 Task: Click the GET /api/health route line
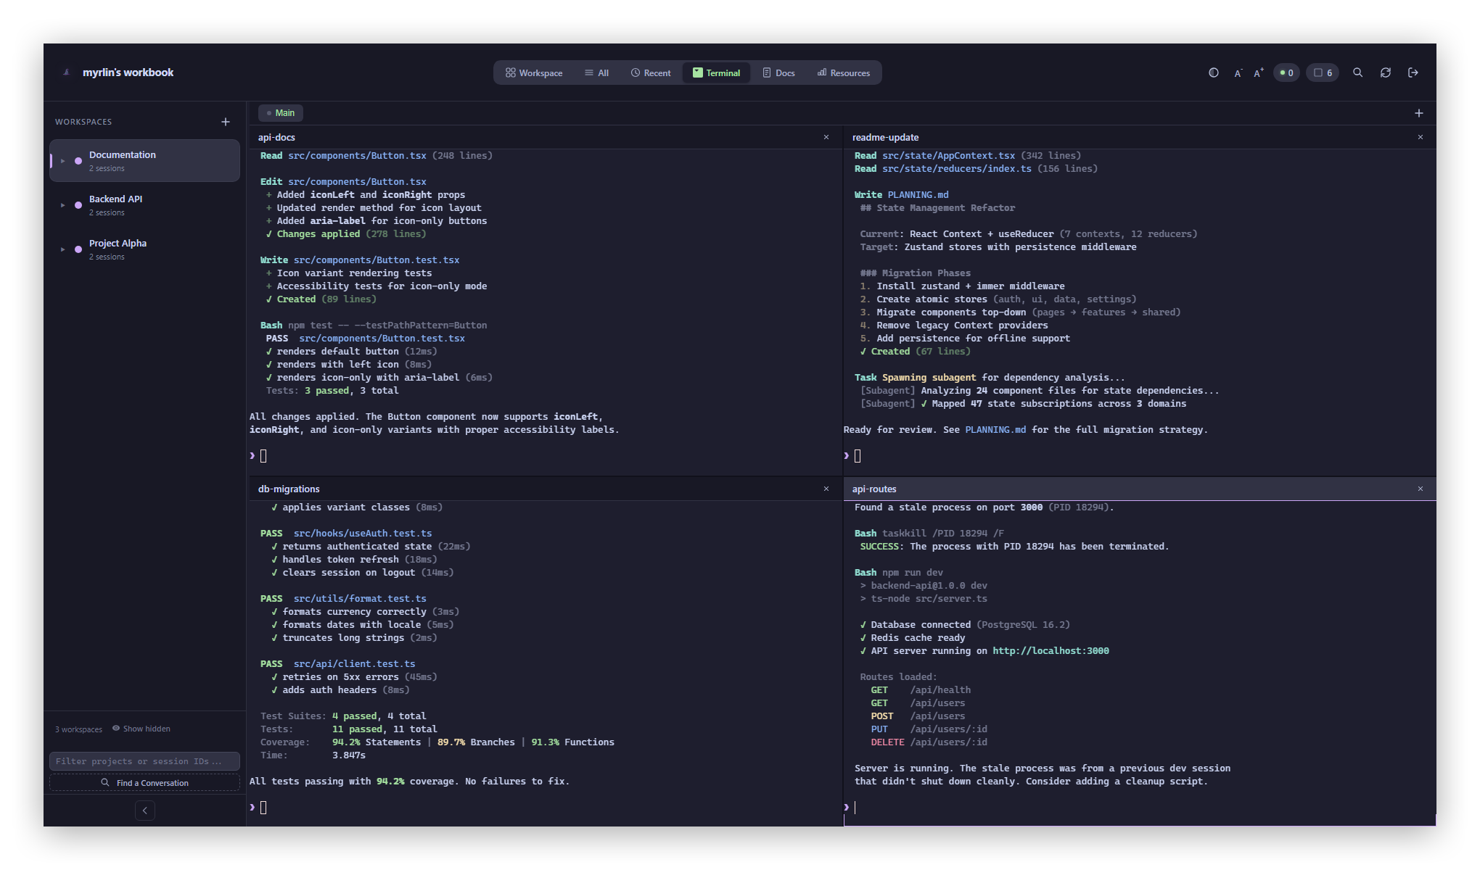coord(921,690)
